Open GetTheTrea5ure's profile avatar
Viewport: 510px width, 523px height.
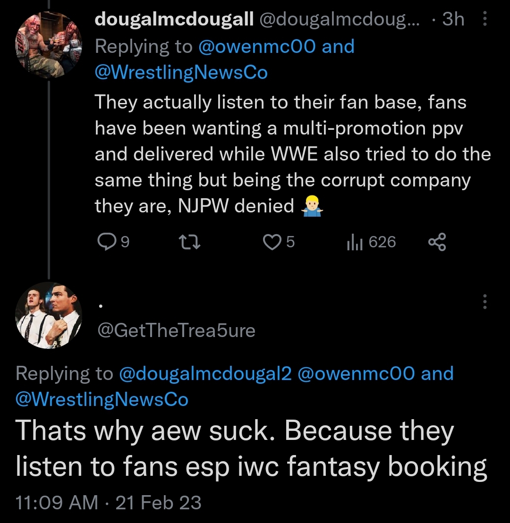tap(50, 315)
